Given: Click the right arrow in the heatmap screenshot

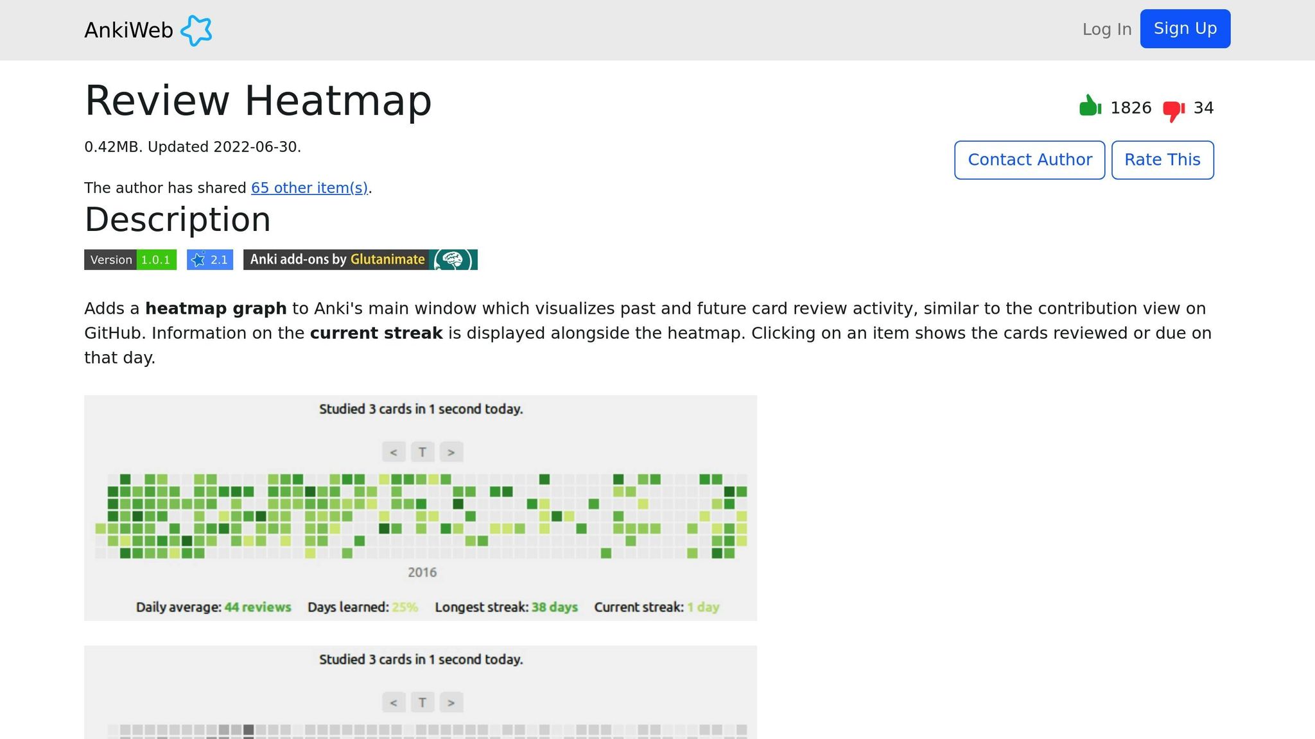Looking at the screenshot, I should point(451,452).
